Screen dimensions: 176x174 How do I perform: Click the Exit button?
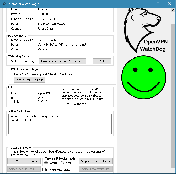pyautogui.click(x=102, y=61)
